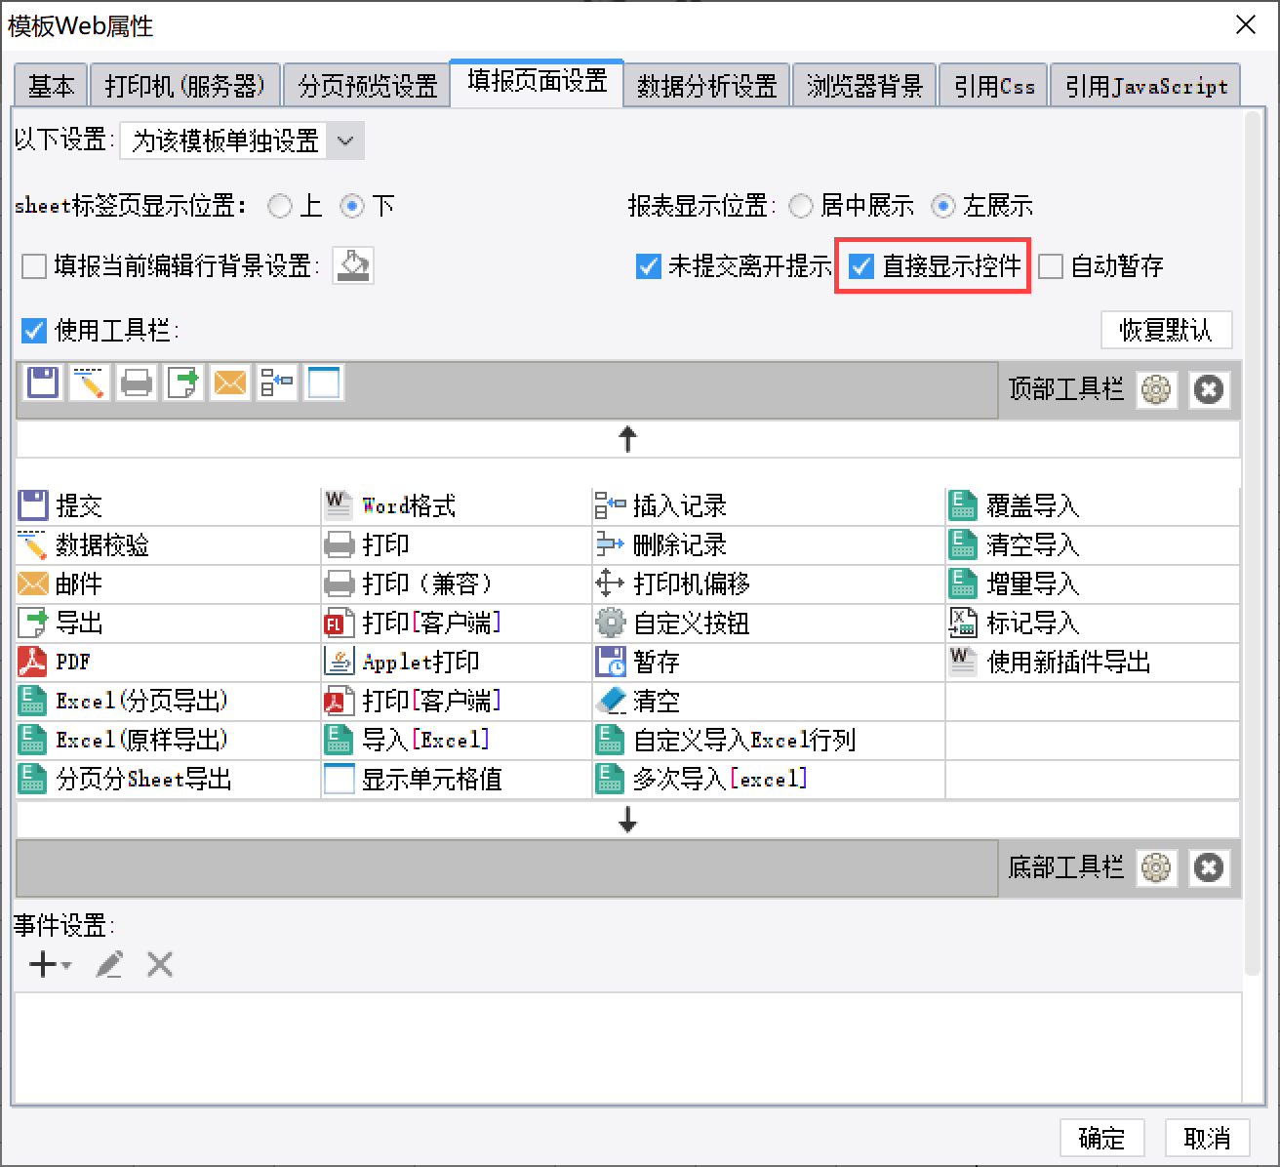Switch to the 数据分析设置 tab
The image size is (1280, 1167).
tap(706, 86)
